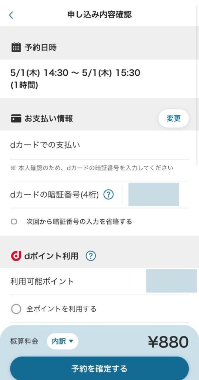
Task: Tap the credit card icon beside お支払い情報
Action: point(16,119)
